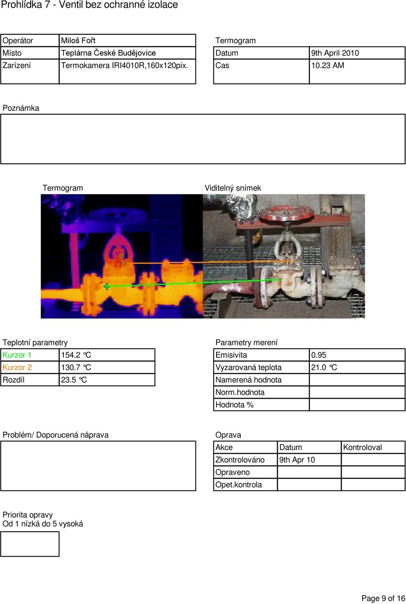
Task: Click the Kontroloval column header
Action: pyautogui.click(x=362, y=447)
